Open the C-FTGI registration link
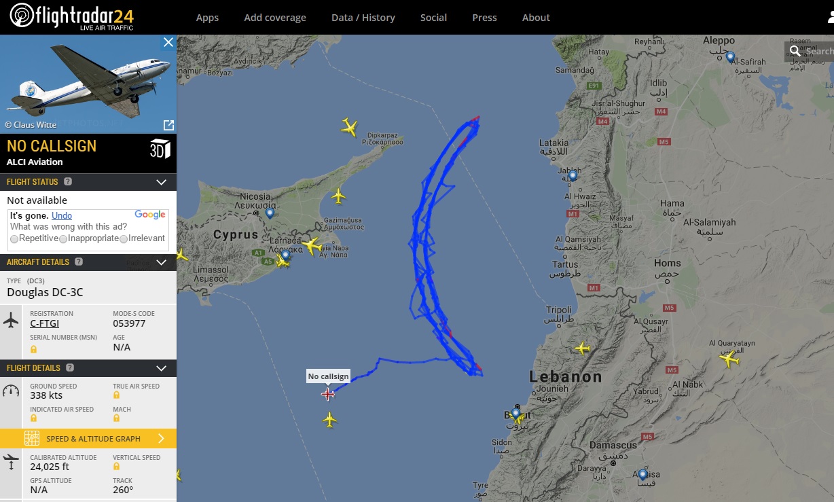Viewport: 834px width, 502px height. pos(45,323)
